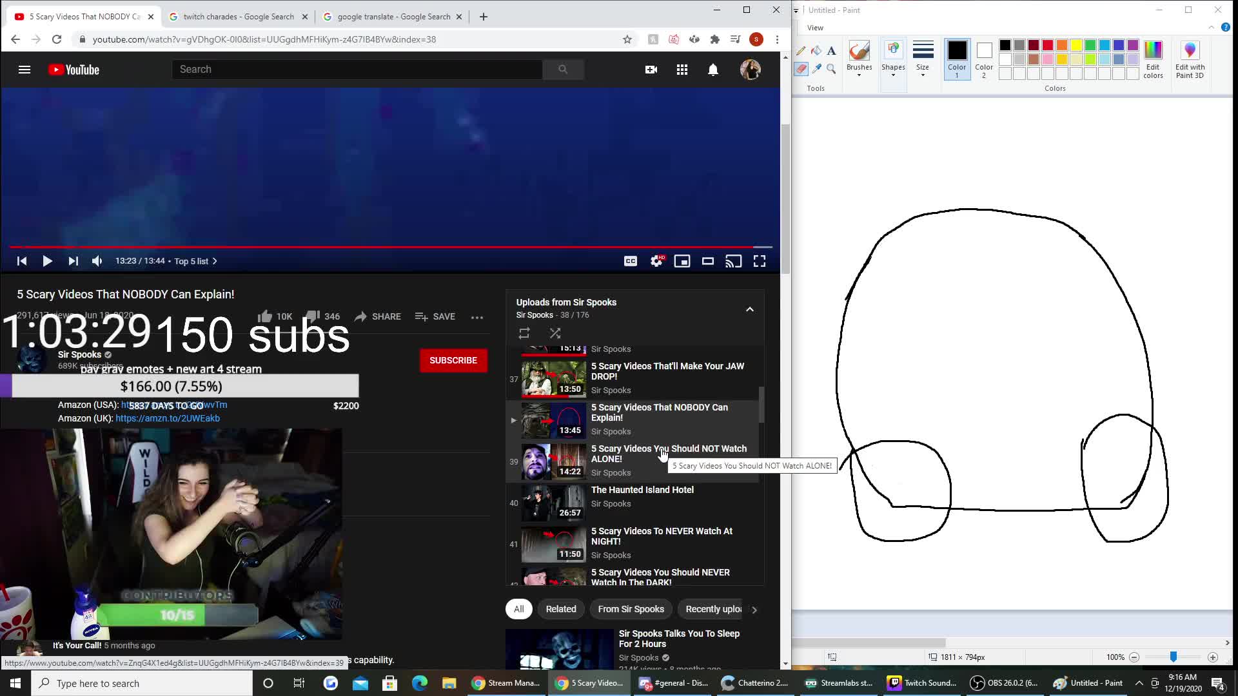Open the YouTube hamburger guide menu
Screen dimensions: 1238x696
(x=25, y=70)
